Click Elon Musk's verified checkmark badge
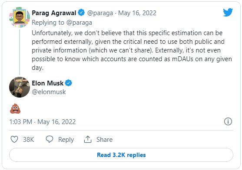This screenshot has width=242, height=170. [68, 83]
